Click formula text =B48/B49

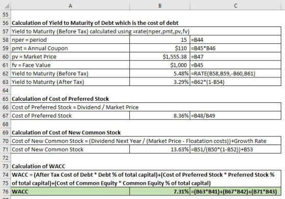203,116
